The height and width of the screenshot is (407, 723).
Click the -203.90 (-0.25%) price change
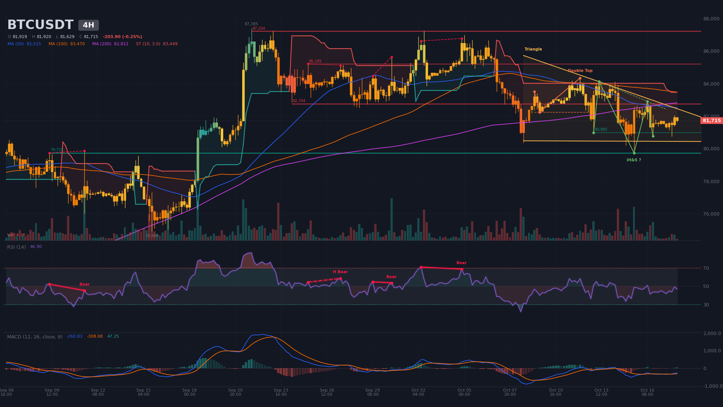point(122,37)
